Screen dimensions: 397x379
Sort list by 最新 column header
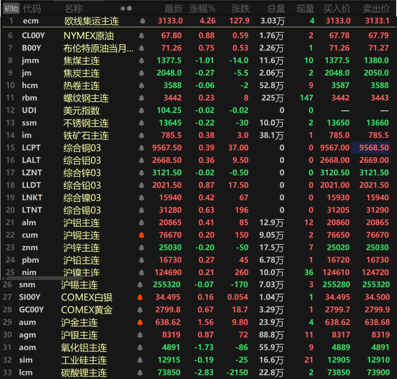point(173,8)
